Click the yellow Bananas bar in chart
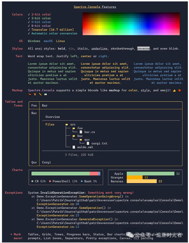The width and height of the screenshot is (189, 243). tap(142, 181)
